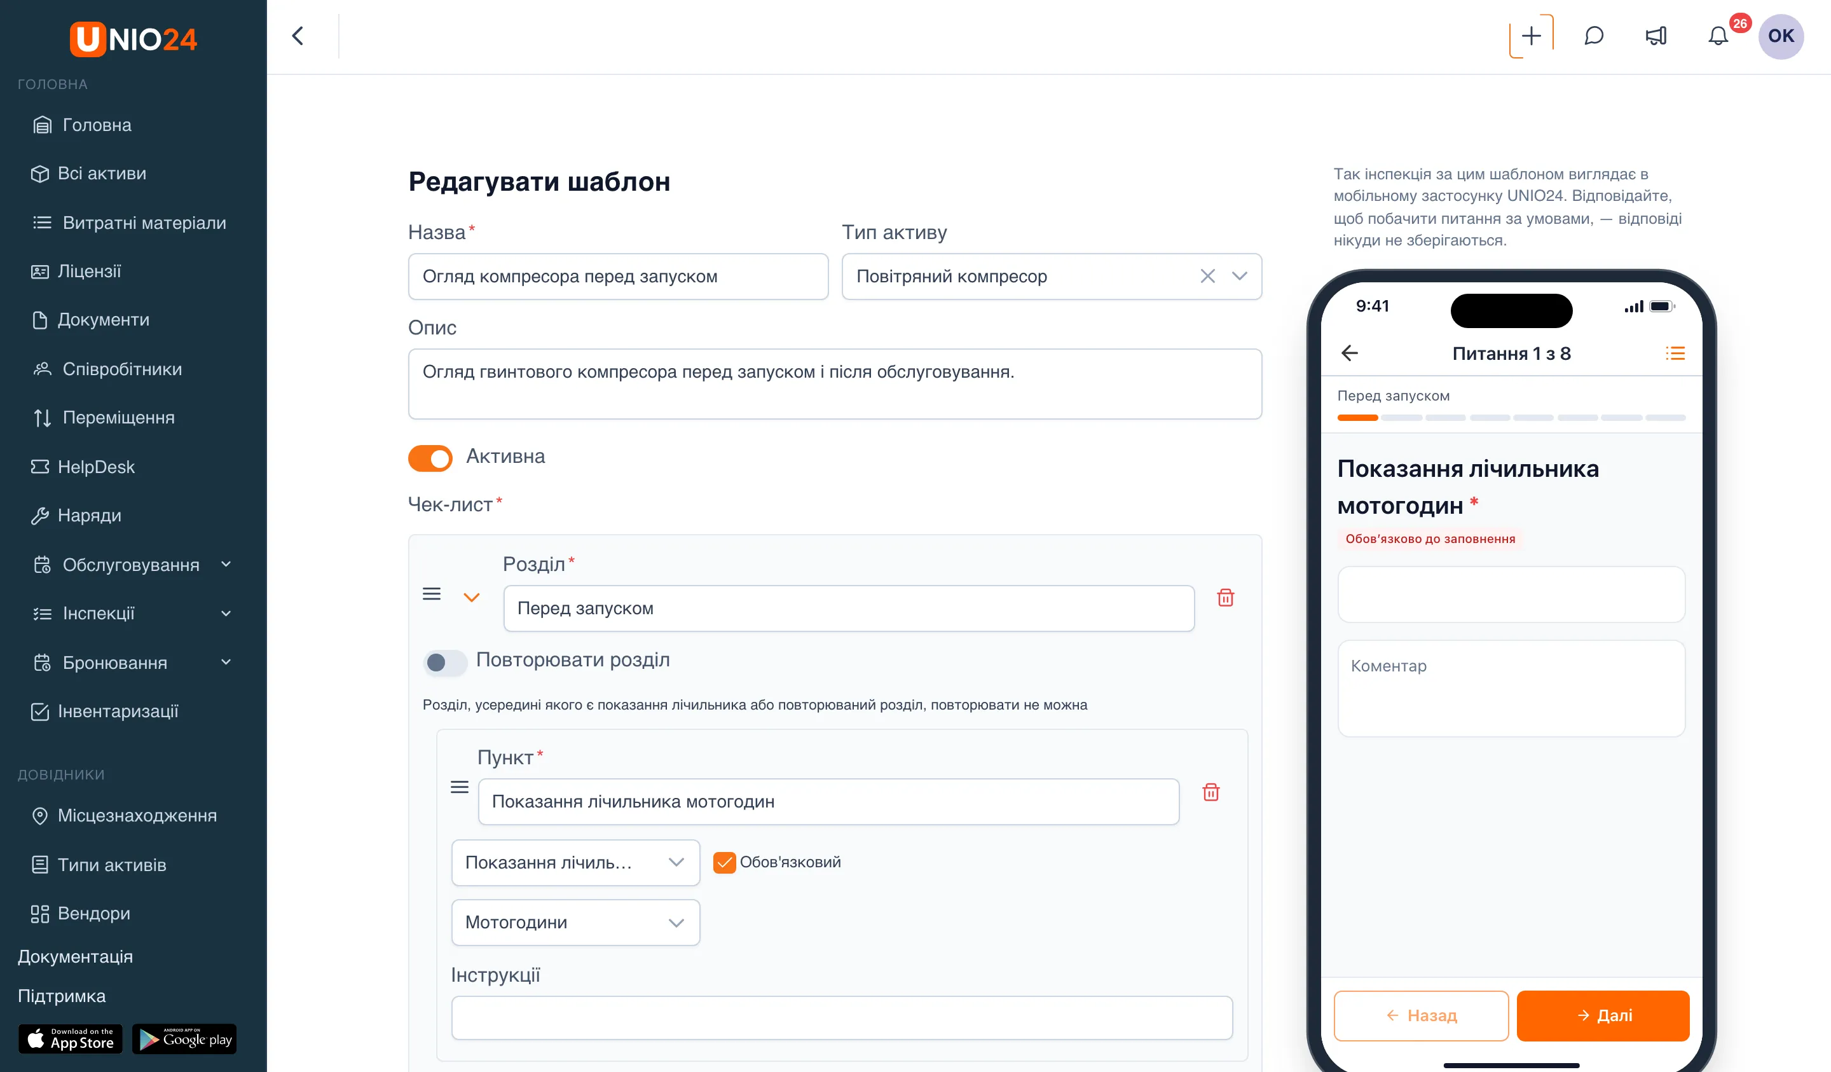Image resolution: width=1831 pixels, height=1072 pixels.
Task: Click the Далі button in phone preview
Action: (1603, 1015)
